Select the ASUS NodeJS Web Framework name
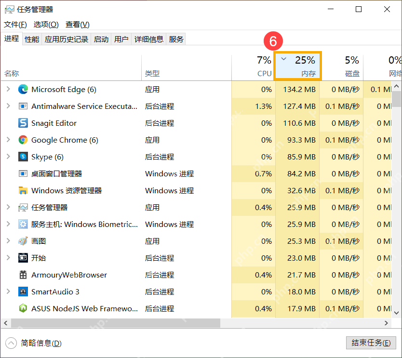Viewport: 402px width, 358px height. tap(85, 308)
